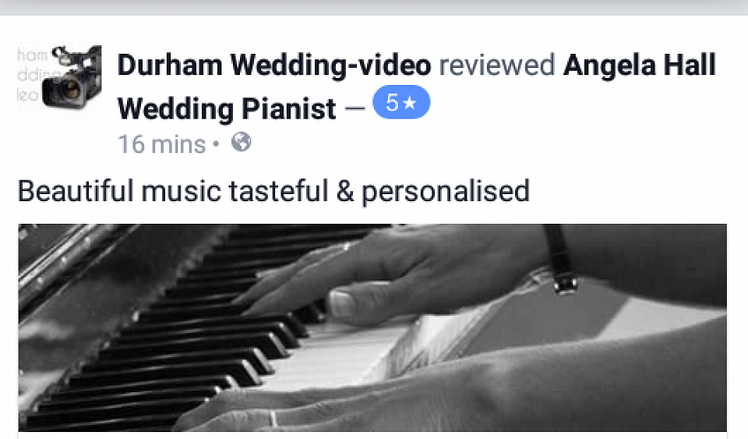Click the white star icon in rating badge
748x439 pixels.
tap(410, 102)
